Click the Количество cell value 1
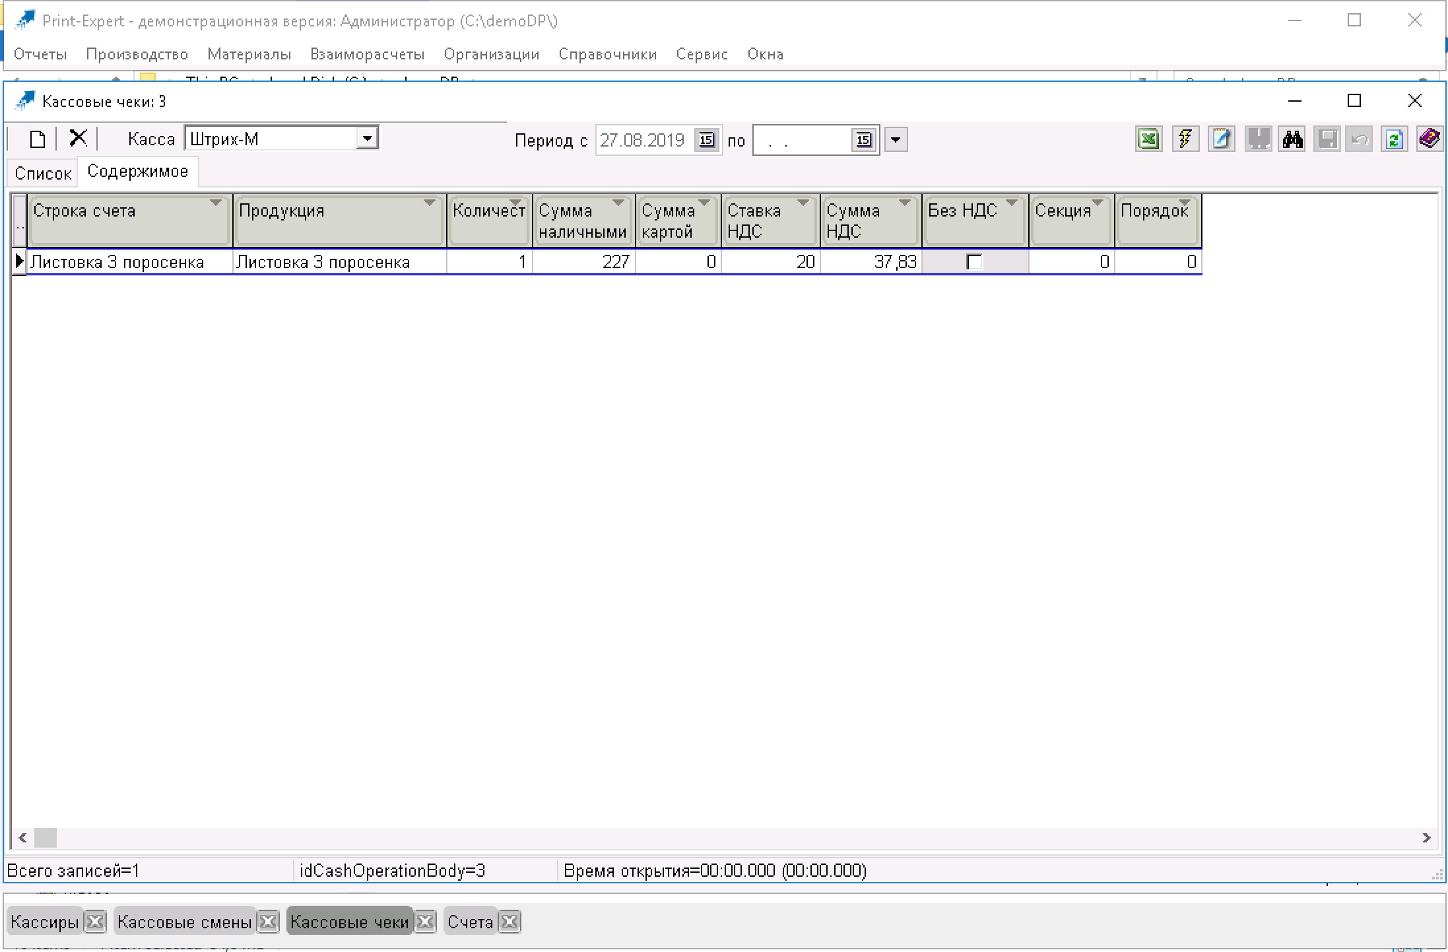Image resolution: width=1448 pixels, height=952 pixels. [x=489, y=262]
